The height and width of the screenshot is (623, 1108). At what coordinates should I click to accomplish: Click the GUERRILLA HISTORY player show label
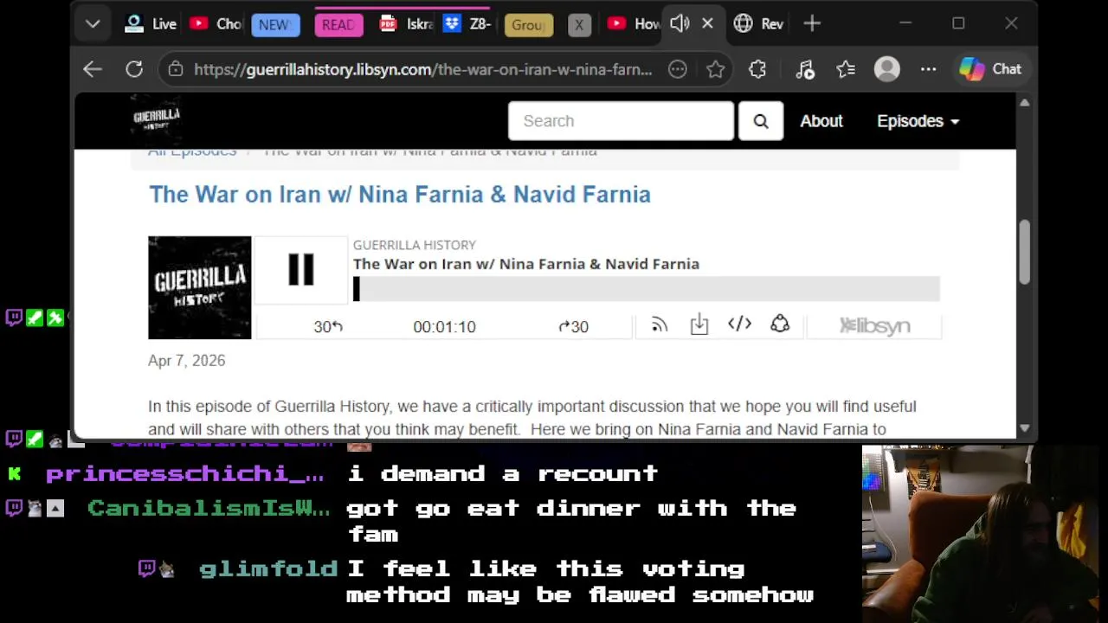coord(415,245)
